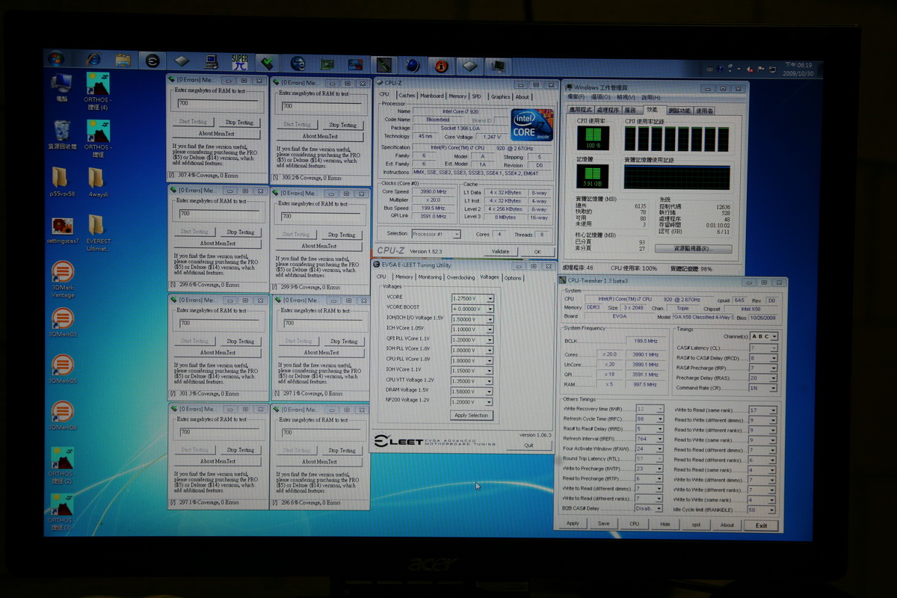Stop Testing in the 307.4% Coverage MemTest window
Viewport: 897px width, 598px height.
(x=240, y=122)
